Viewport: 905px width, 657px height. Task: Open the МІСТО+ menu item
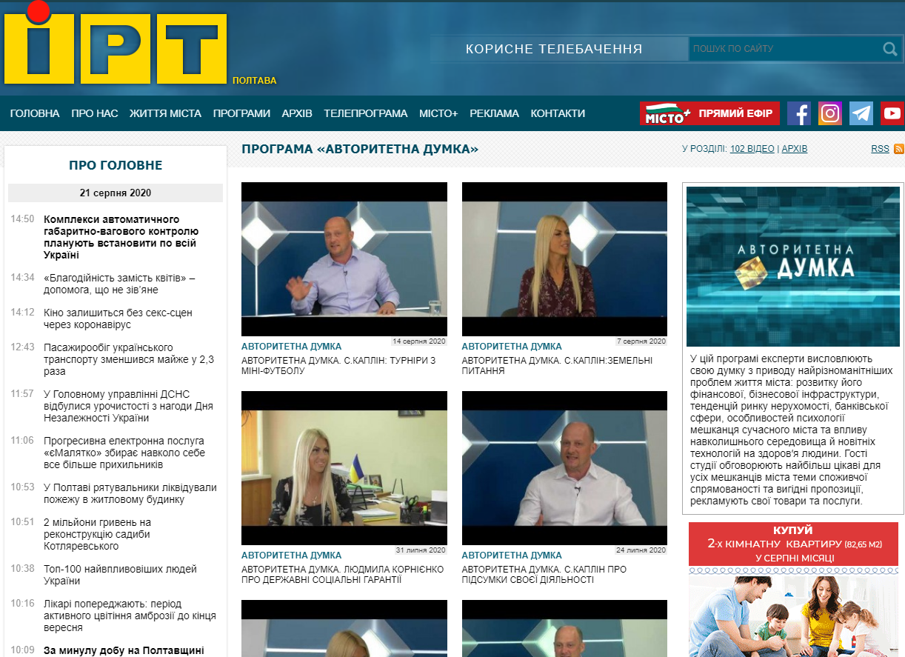(x=438, y=113)
